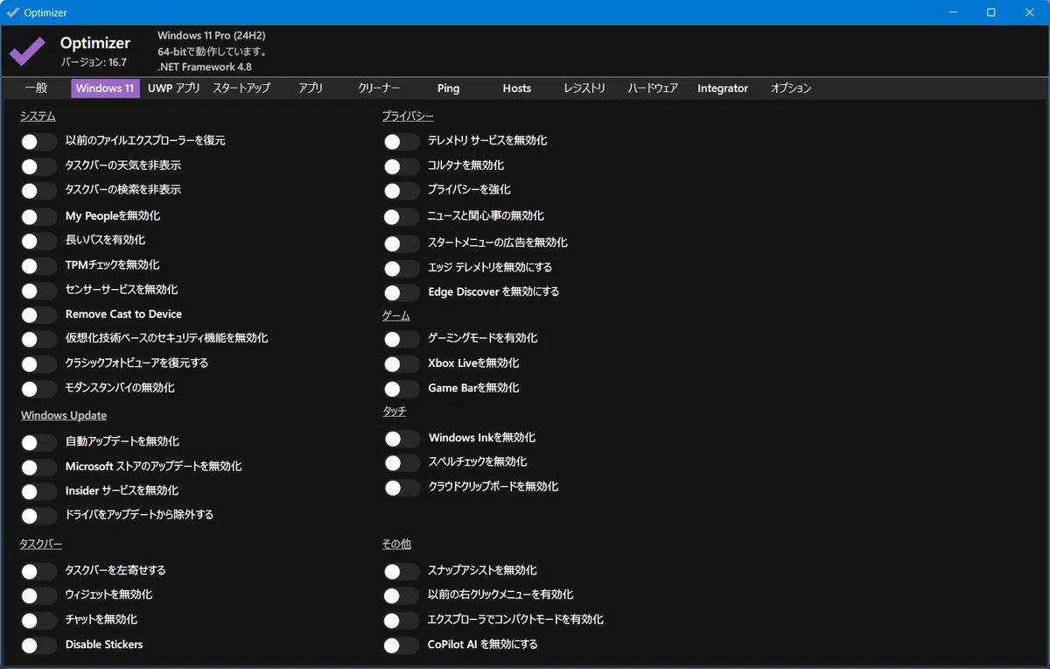Screen dimensions: 1050x669
Task: Enable 長いパスを有効化 switch
Action: point(39,241)
